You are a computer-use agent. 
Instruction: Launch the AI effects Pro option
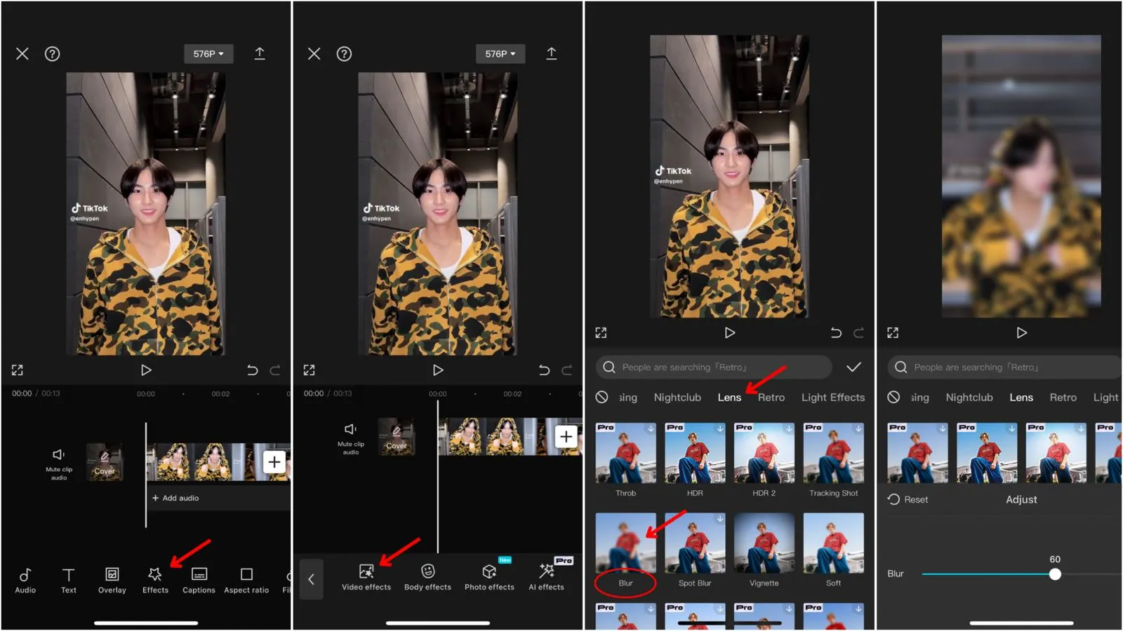[546, 578]
